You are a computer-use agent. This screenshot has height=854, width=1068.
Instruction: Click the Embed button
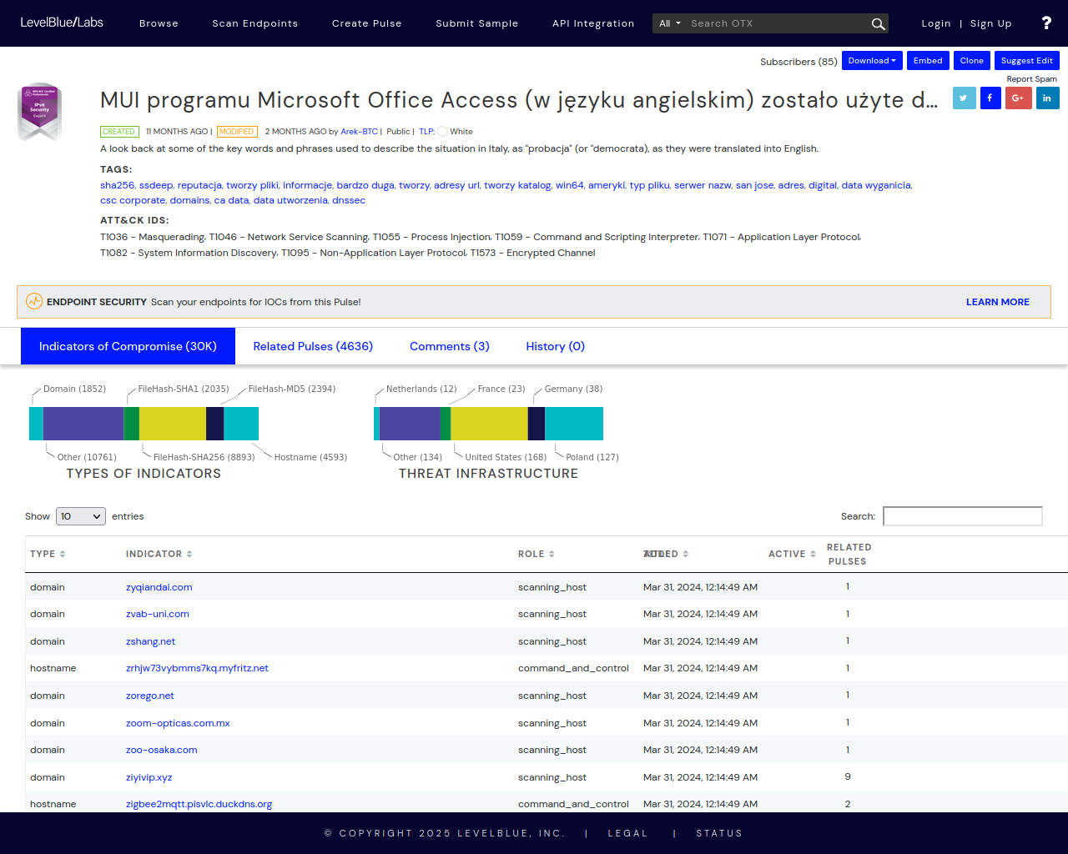pyautogui.click(x=928, y=61)
